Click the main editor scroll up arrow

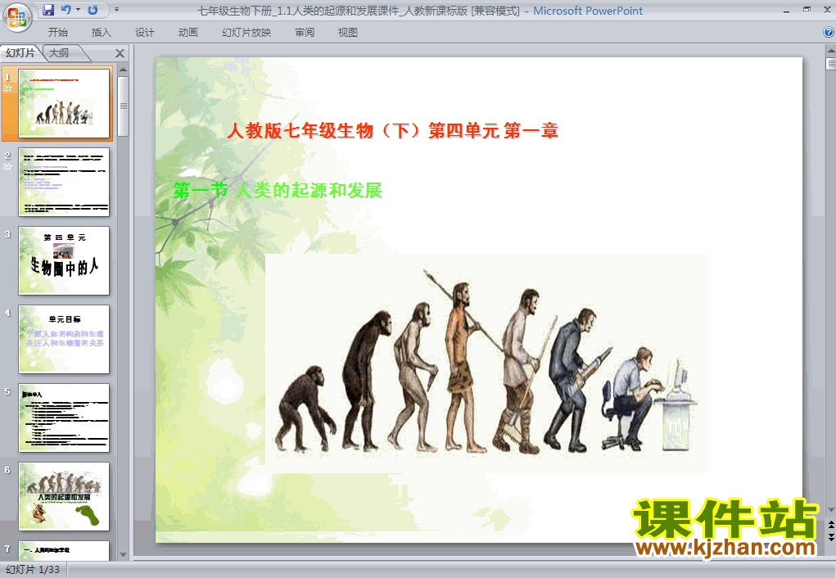click(x=830, y=51)
